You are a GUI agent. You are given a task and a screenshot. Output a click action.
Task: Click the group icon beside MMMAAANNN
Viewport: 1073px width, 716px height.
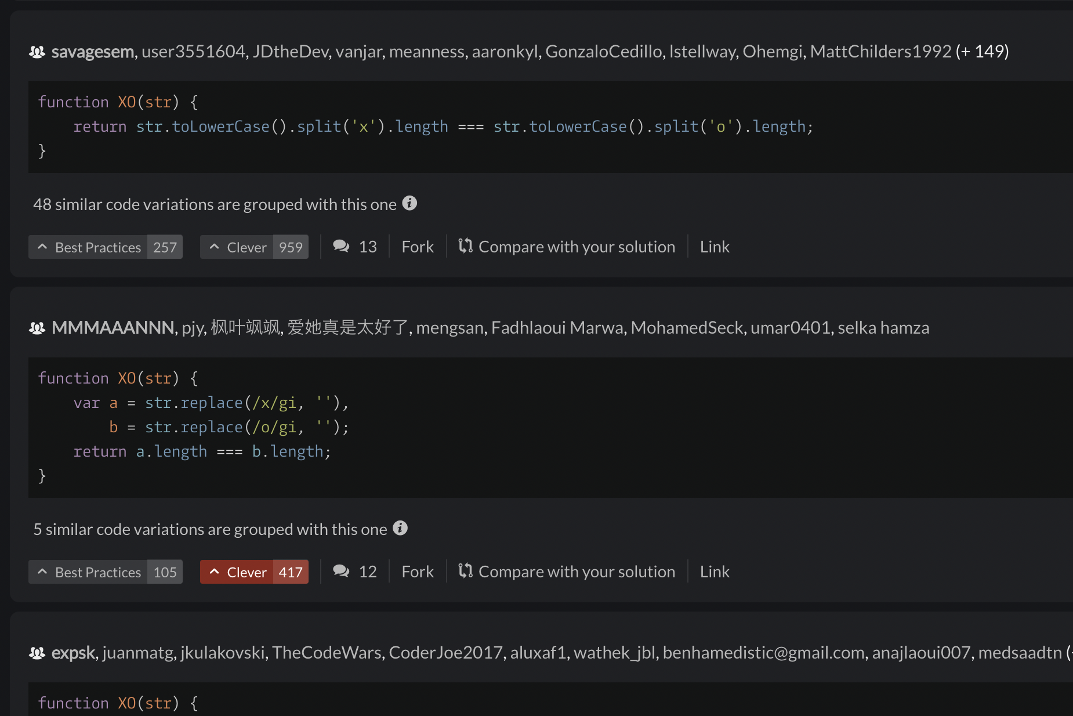37,328
